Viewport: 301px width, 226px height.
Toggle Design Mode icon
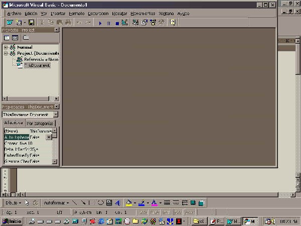(x=125, y=23)
